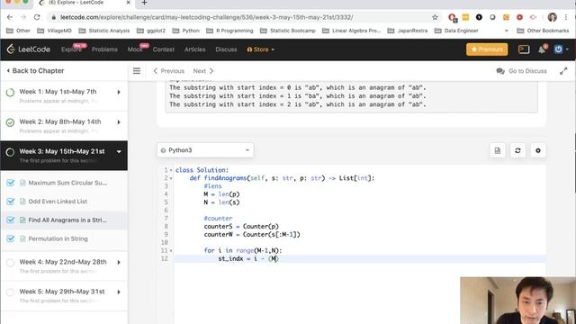Click Week 1 progress circle
This screenshot has height=324, width=576.
coord(10,92)
